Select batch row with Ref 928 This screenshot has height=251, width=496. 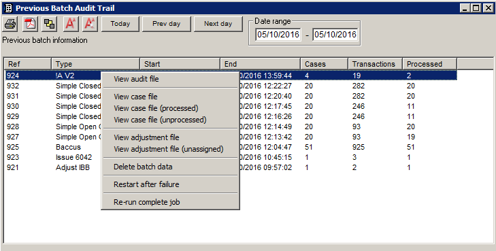[231, 127]
